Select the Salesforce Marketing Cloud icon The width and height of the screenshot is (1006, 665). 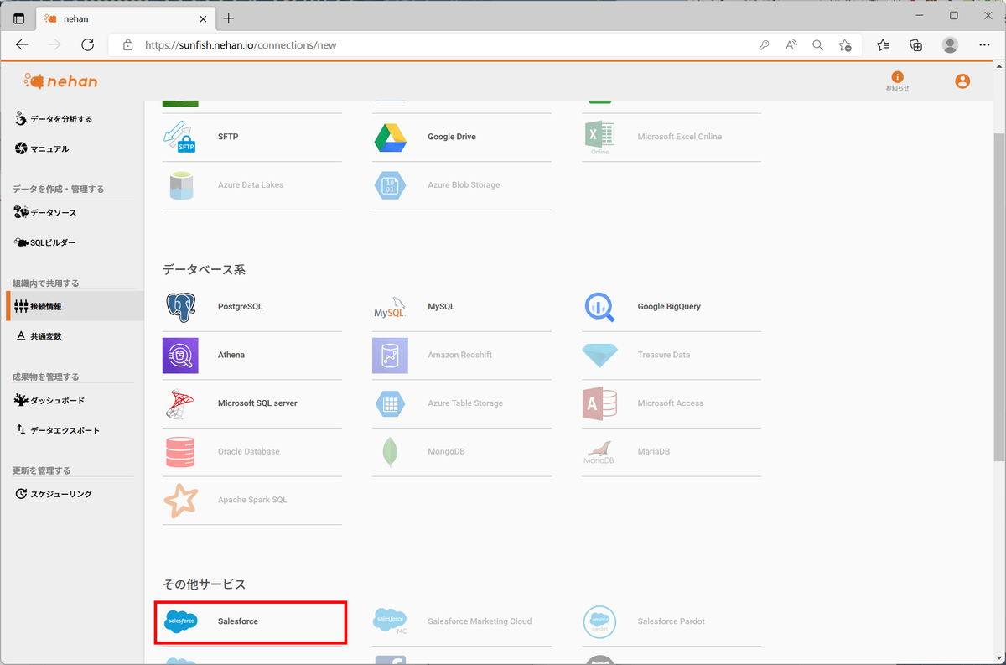point(390,621)
